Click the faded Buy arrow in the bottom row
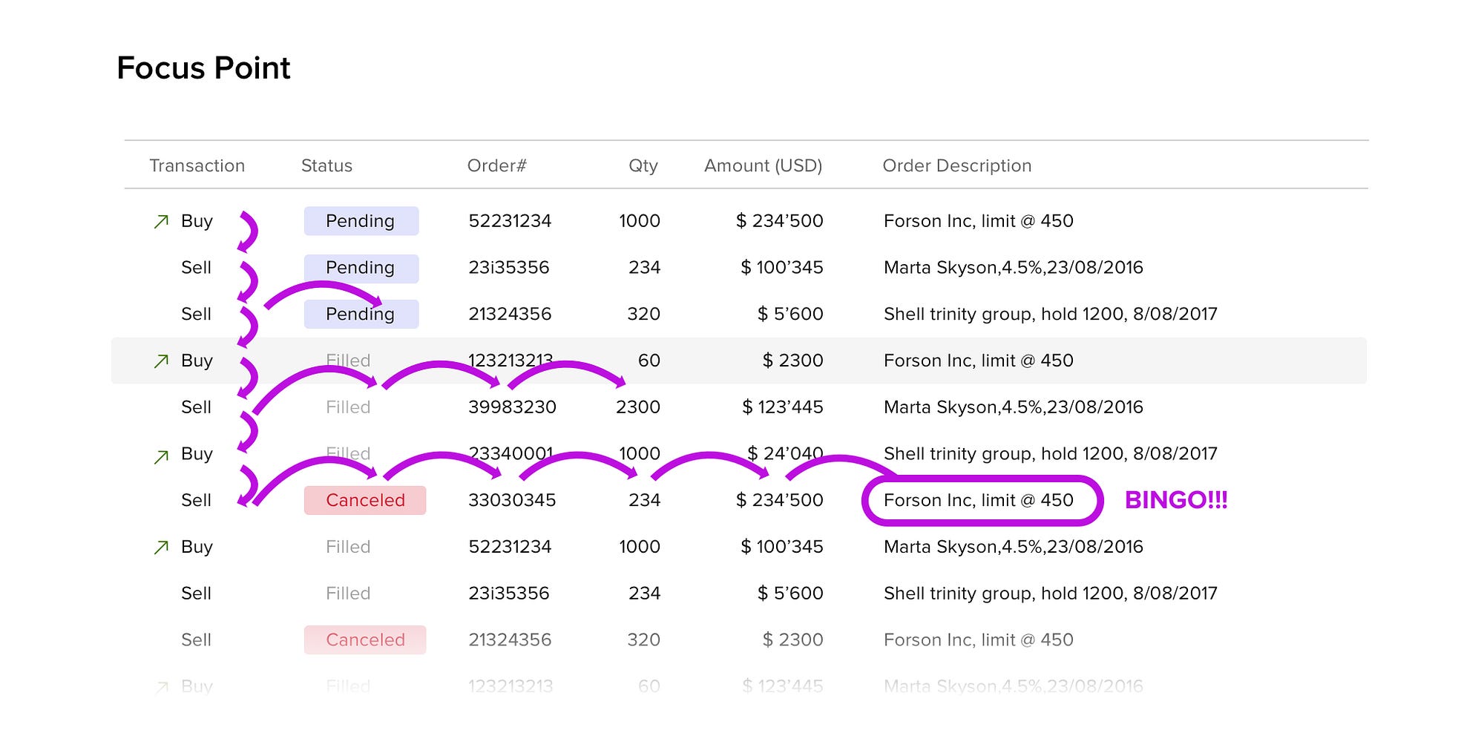This screenshot has width=1484, height=733. (x=161, y=687)
